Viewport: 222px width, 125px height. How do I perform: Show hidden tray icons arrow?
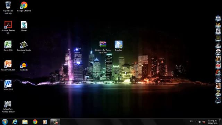pyautogui.click(x=196, y=122)
